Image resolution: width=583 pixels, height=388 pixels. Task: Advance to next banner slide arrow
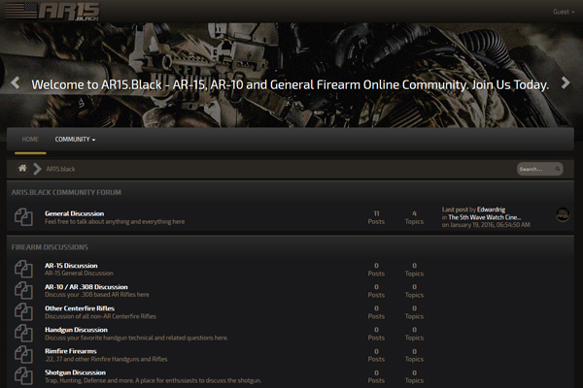tap(566, 82)
